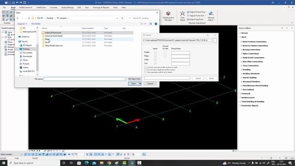This screenshot has height=166, width=295.
Task: Click Cancel in the IFC Export dialog
Action: [x=198, y=78]
